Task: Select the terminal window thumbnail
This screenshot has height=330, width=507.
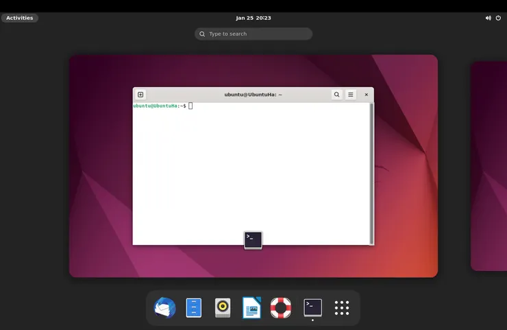Action: coord(253,166)
